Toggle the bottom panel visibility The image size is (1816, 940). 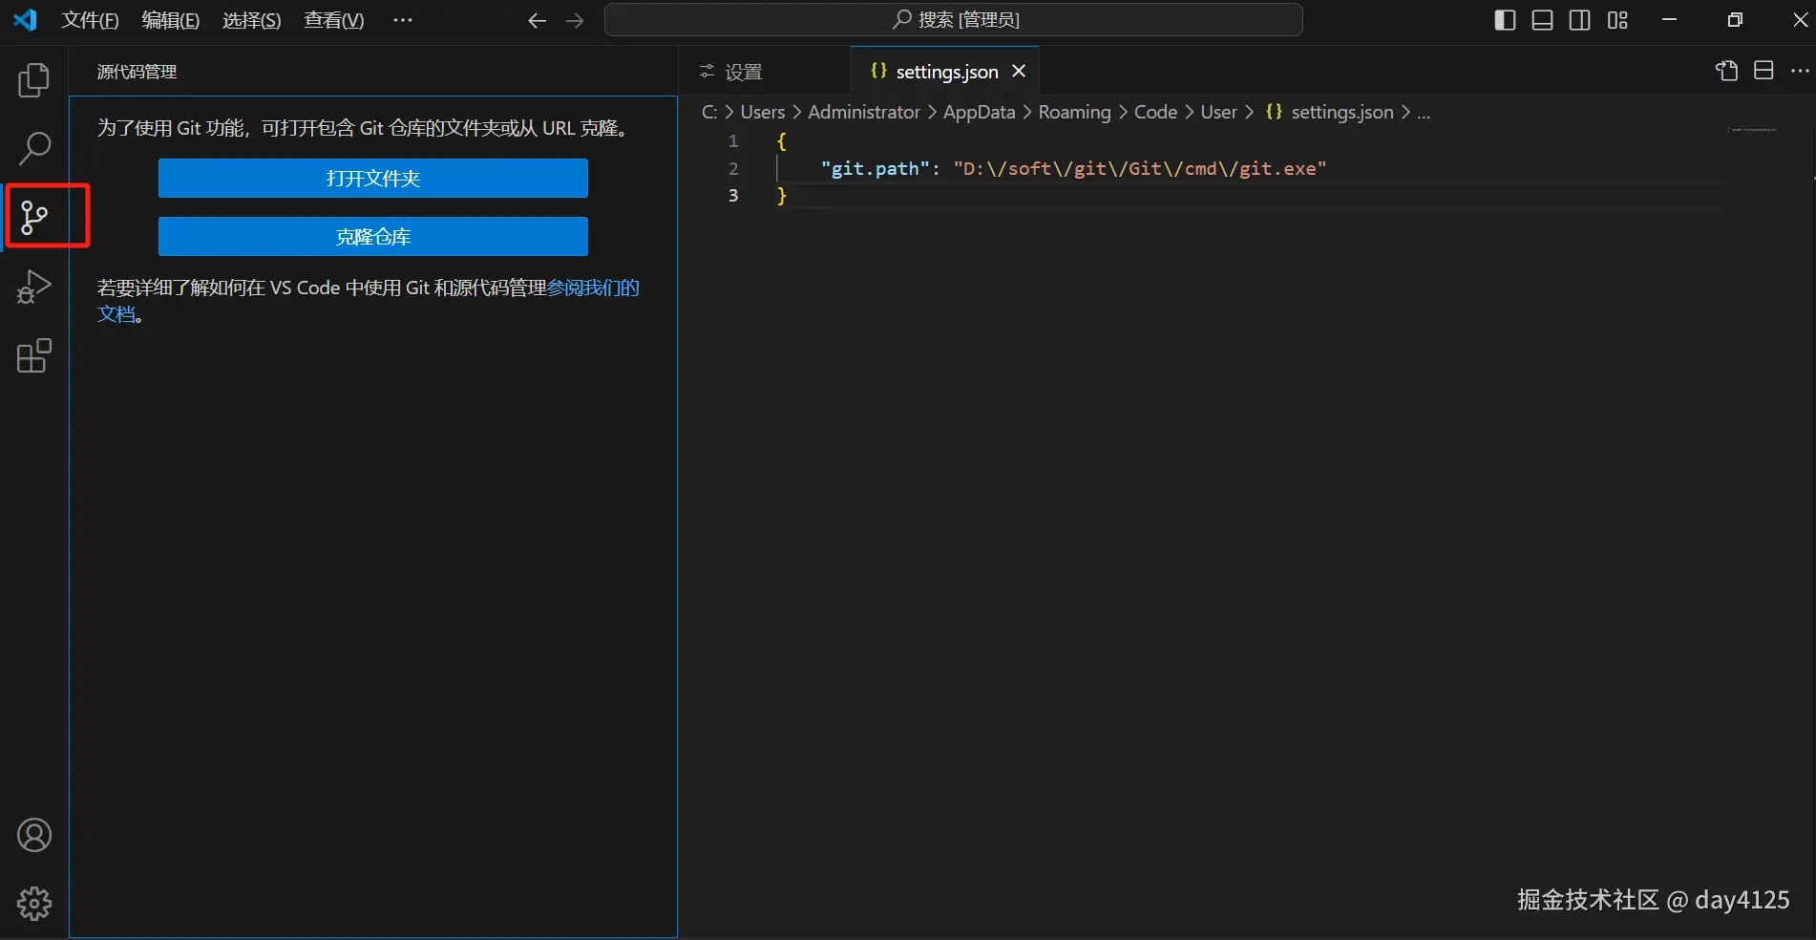(1542, 20)
